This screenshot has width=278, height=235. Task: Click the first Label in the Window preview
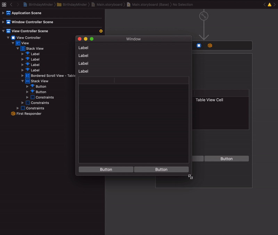[83, 48]
